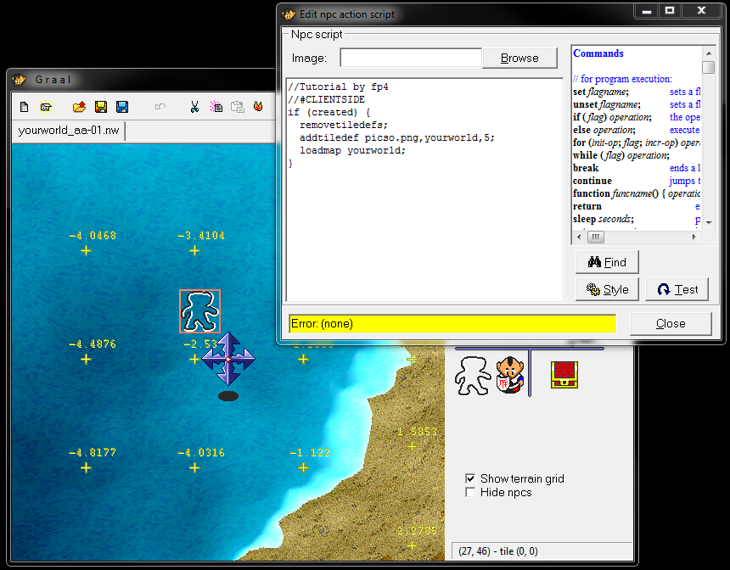Click the flame icon in the toolbar
Screen dimensions: 730x570
[257, 107]
